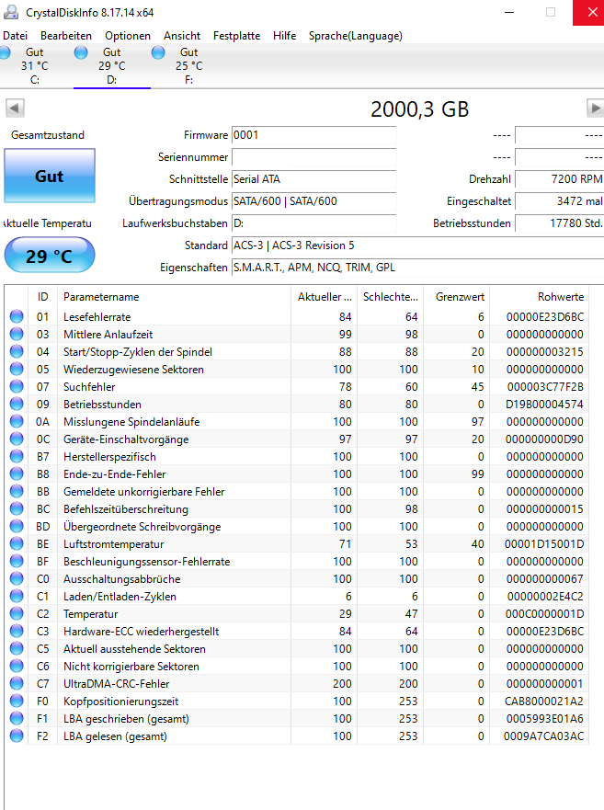
Task: Click the Parametername column header
Action: click(x=174, y=297)
